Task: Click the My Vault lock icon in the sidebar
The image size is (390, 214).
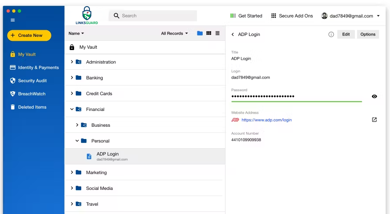Action: [13, 54]
